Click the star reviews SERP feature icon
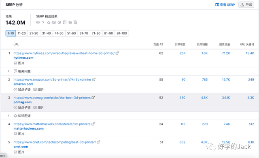 (49, 22)
